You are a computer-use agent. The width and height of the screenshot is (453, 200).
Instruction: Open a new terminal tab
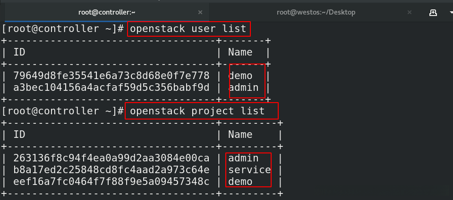(432, 13)
